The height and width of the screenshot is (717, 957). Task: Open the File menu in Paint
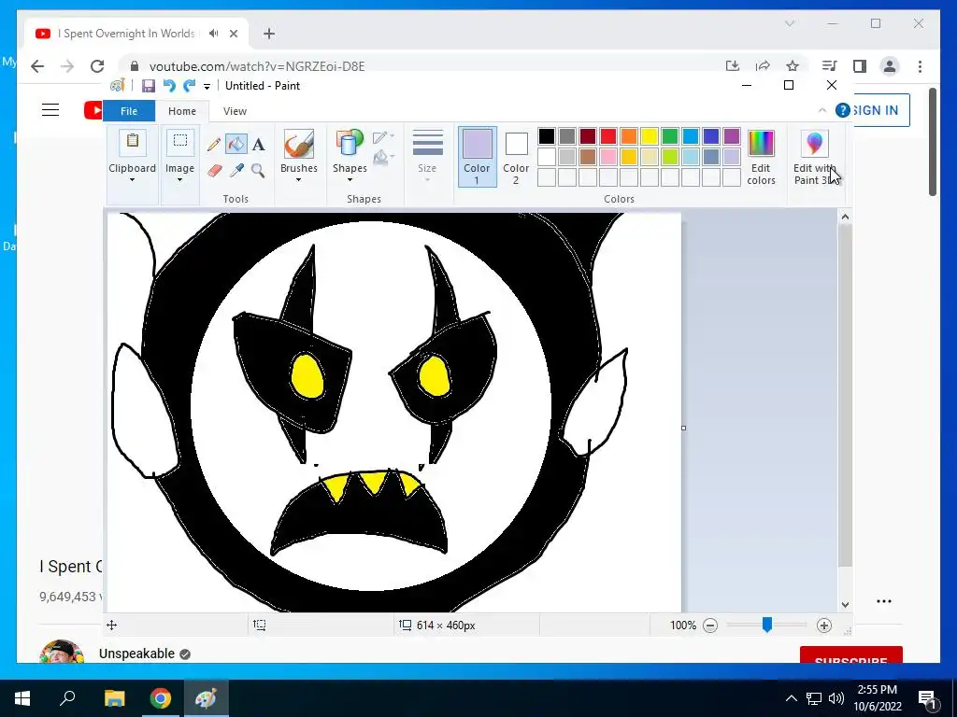click(x=129, y=111)
